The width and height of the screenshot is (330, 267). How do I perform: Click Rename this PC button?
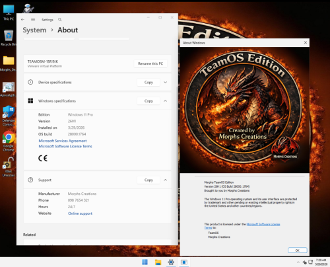(150, 63)
